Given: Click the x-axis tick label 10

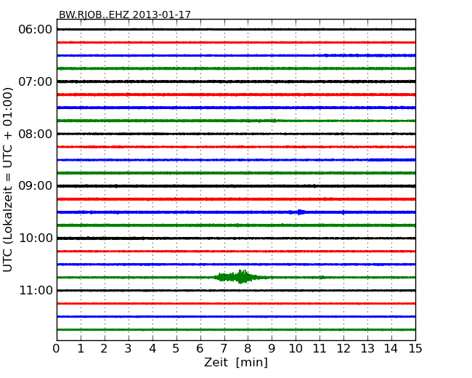Looking at the screenshot, I should point(296,349).
